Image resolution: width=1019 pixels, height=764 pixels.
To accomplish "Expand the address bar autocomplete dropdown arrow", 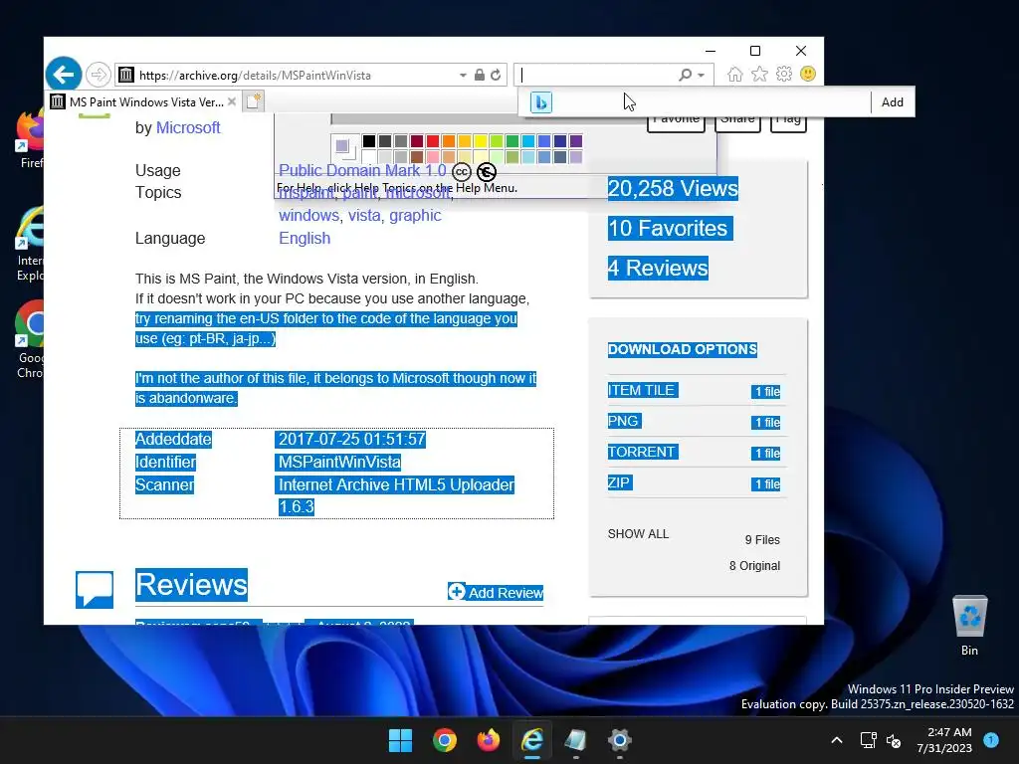I will coord(463,76).
